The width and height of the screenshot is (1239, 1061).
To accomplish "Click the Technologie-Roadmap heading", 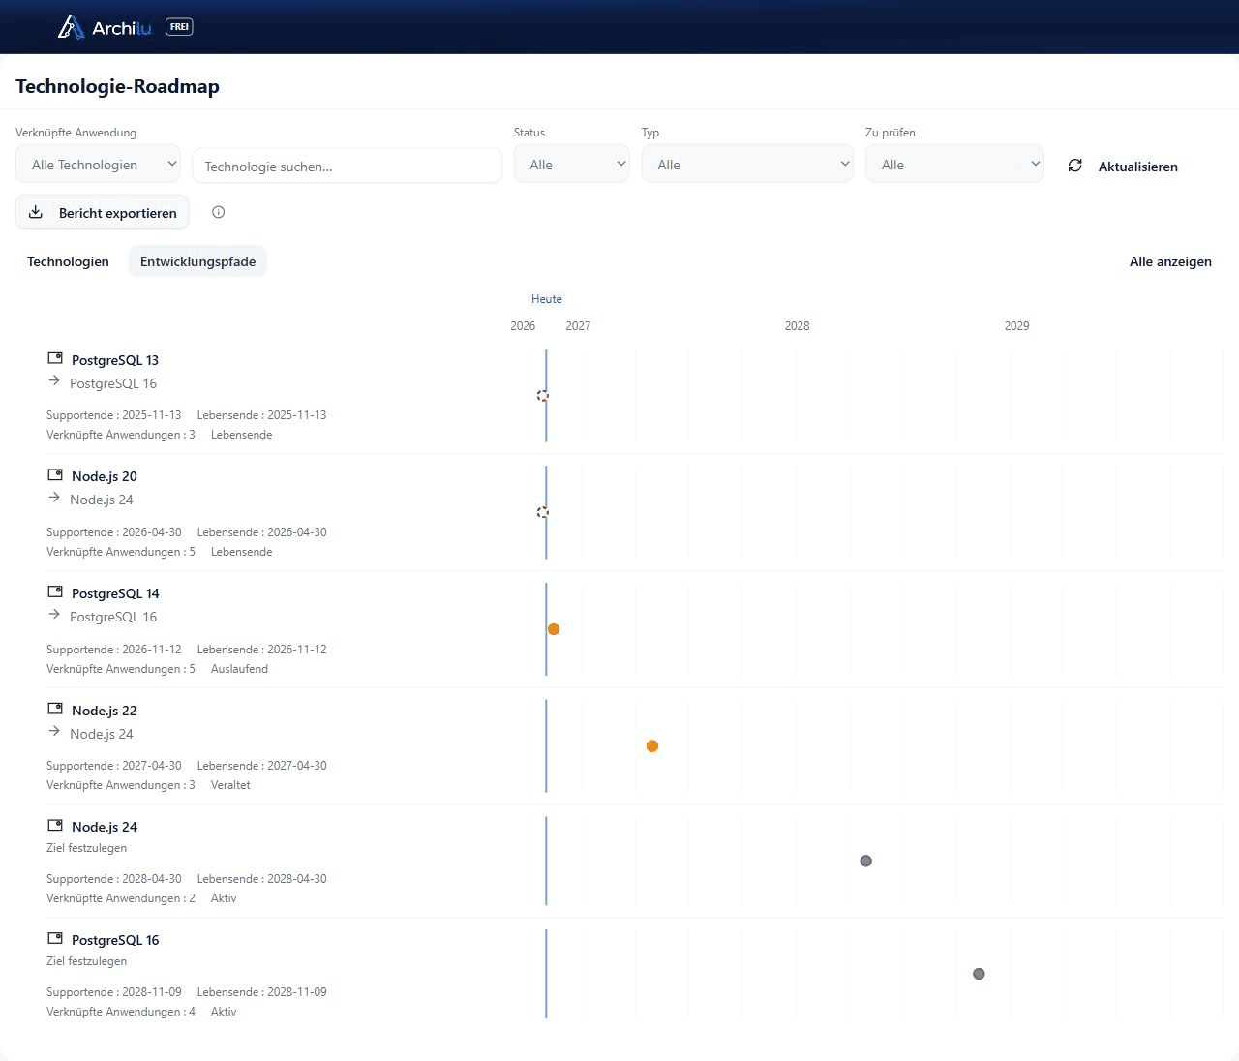I will pyautogui.click(x=117, y=86).
